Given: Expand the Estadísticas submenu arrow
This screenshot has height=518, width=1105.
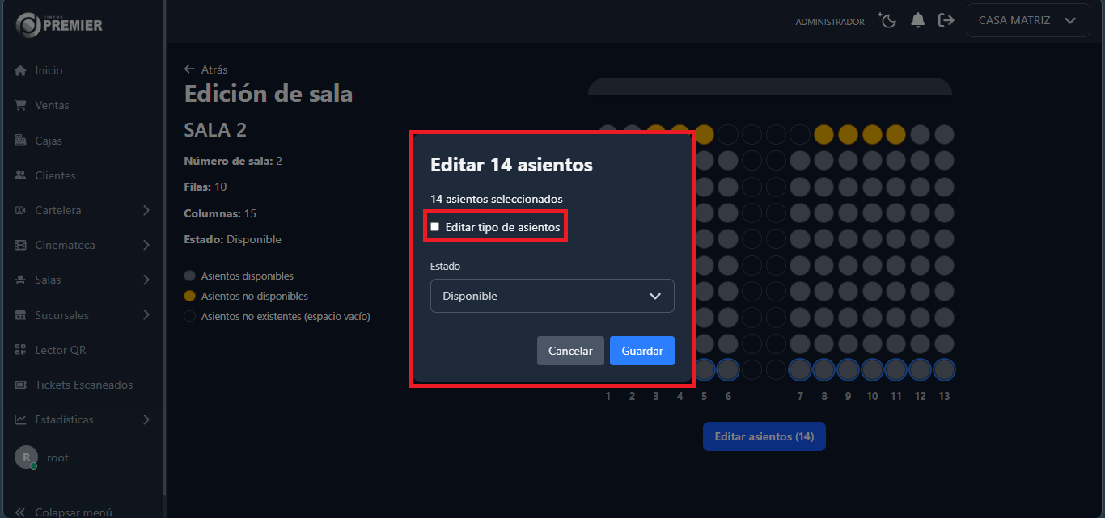Looking at the screenshot, I should tap(146, 420).
